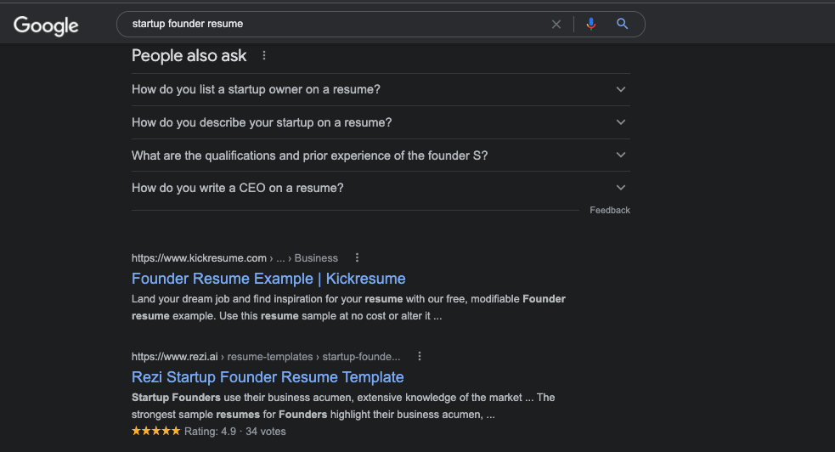Click the rezi.ai URL breadcrumb
Viewport: 835px width, 452px height.
click(266, 357)
